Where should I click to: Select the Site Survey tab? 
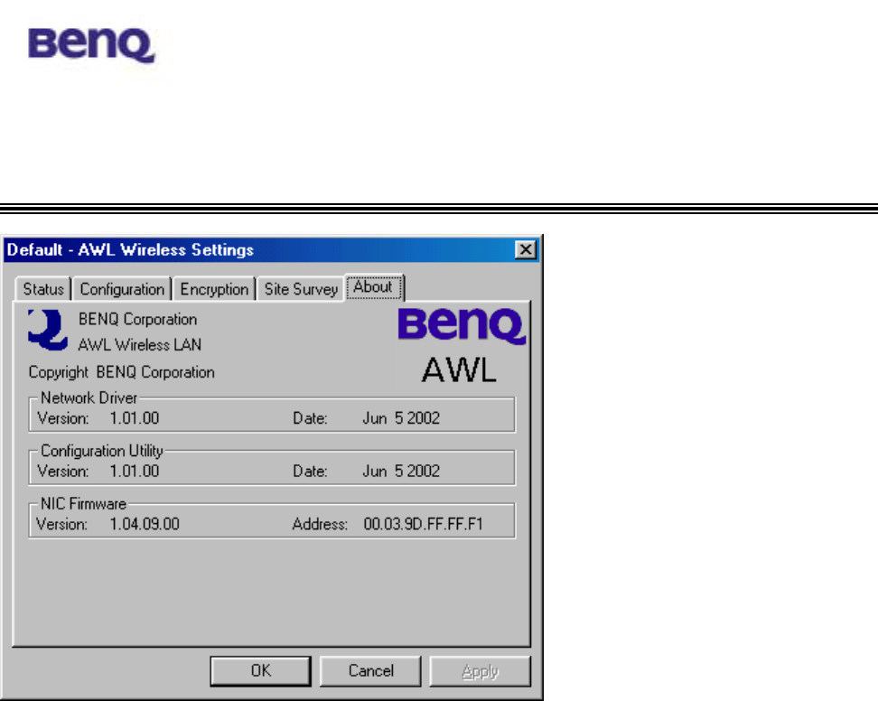tap(301, 289)
